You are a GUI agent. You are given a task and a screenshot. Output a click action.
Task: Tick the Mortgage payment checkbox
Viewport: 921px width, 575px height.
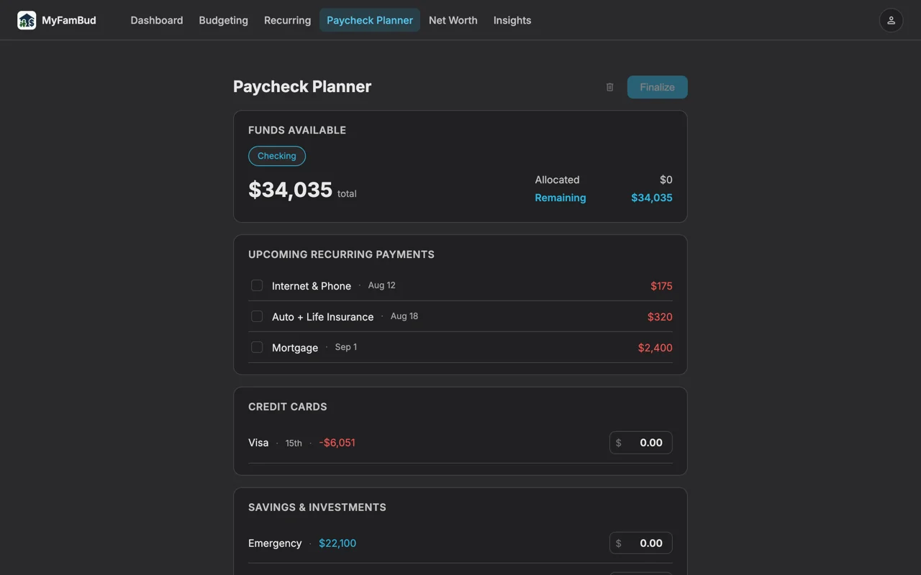coord(257,347)
